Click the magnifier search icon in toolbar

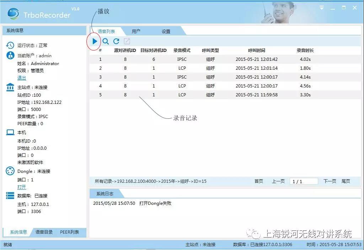(106, 41)
